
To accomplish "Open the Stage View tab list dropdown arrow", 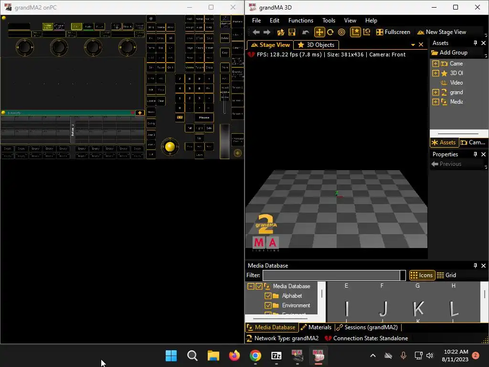I will pyautogui.click(x=413, y=45).
